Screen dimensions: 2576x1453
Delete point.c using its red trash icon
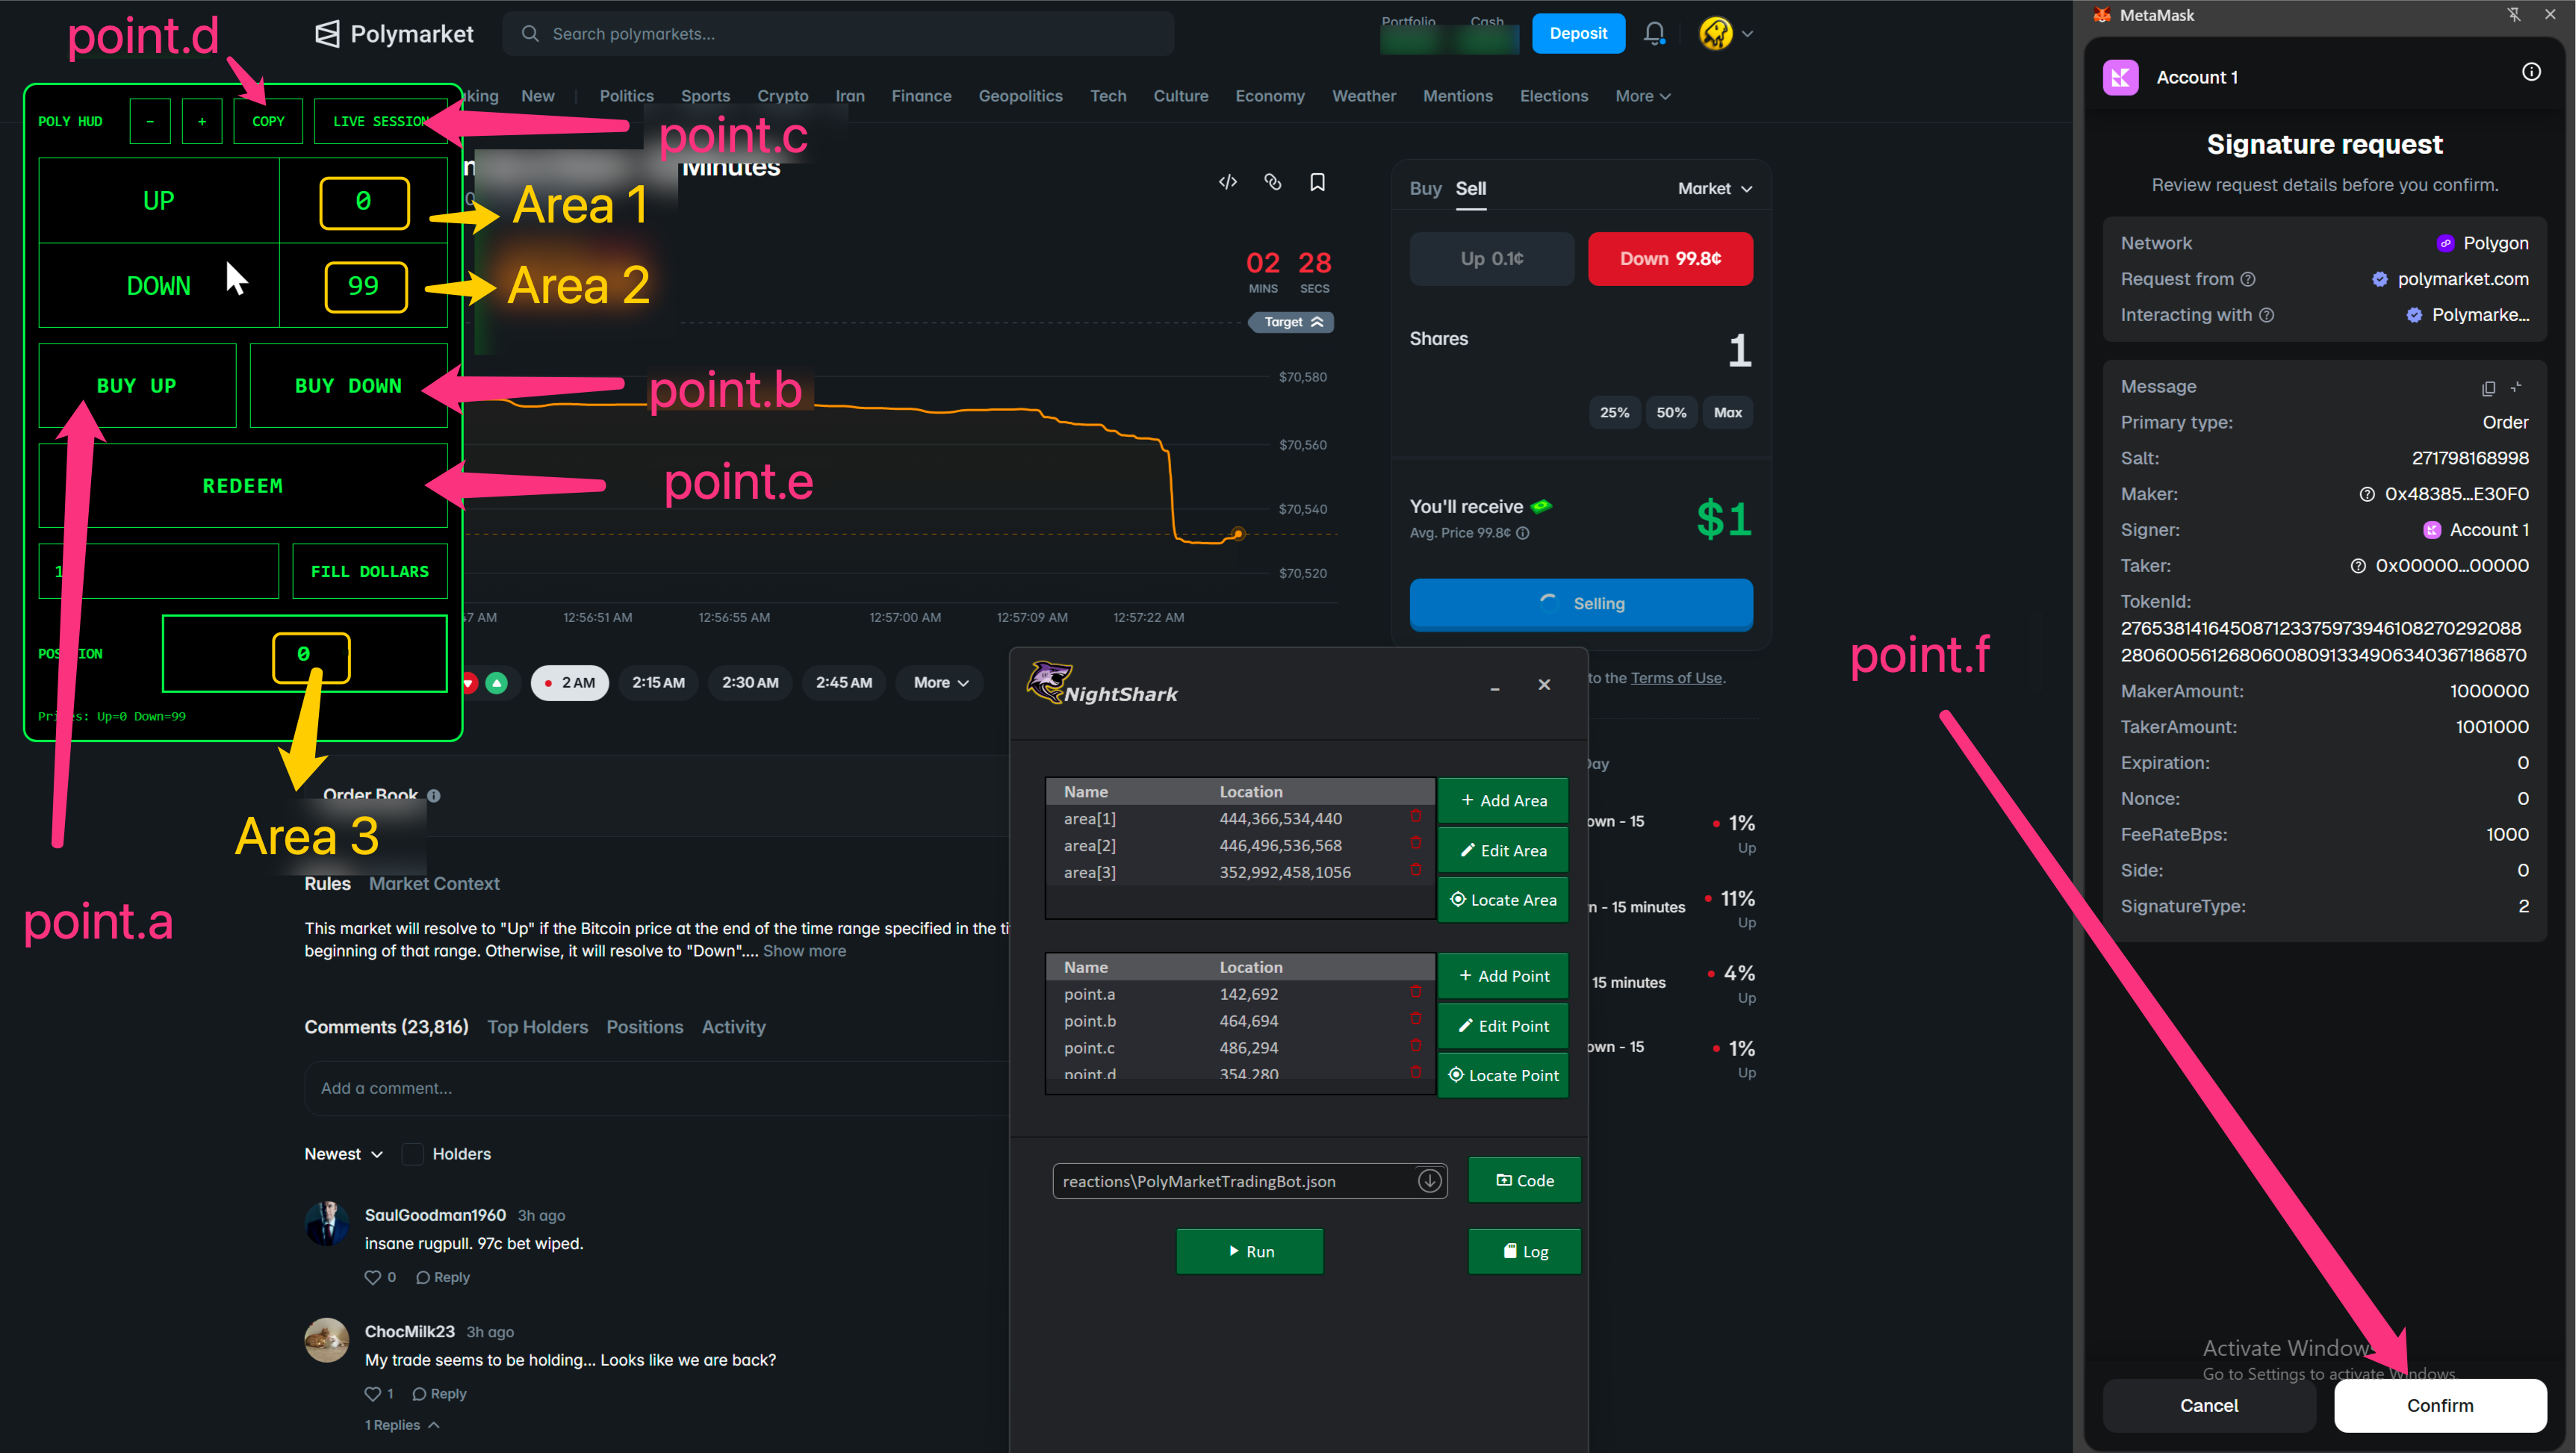point(1416,1047)
